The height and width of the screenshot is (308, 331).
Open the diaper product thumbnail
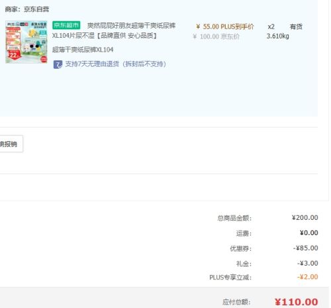(26, 42)
